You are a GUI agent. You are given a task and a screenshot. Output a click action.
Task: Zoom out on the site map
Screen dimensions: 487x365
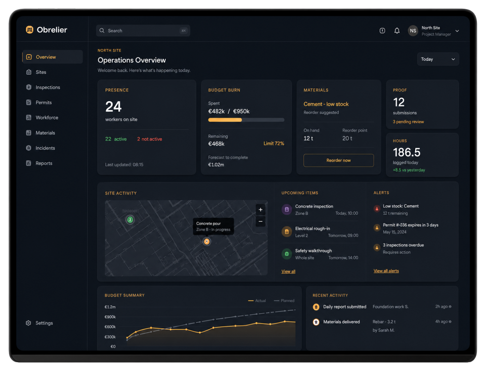click(260, 221)
